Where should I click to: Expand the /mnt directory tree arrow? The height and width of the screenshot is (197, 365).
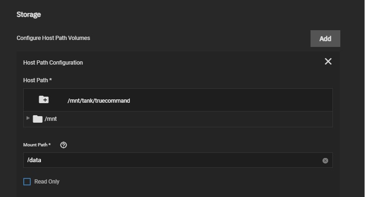tap(28, 118)
